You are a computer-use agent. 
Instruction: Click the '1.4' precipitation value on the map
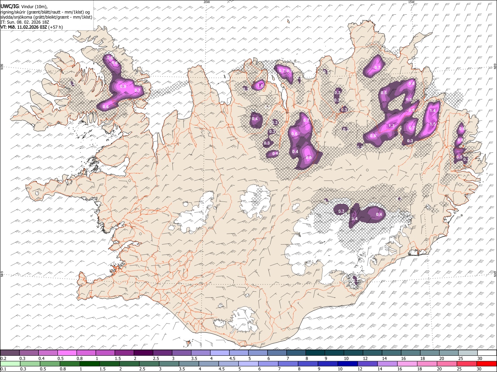point(433,110)
